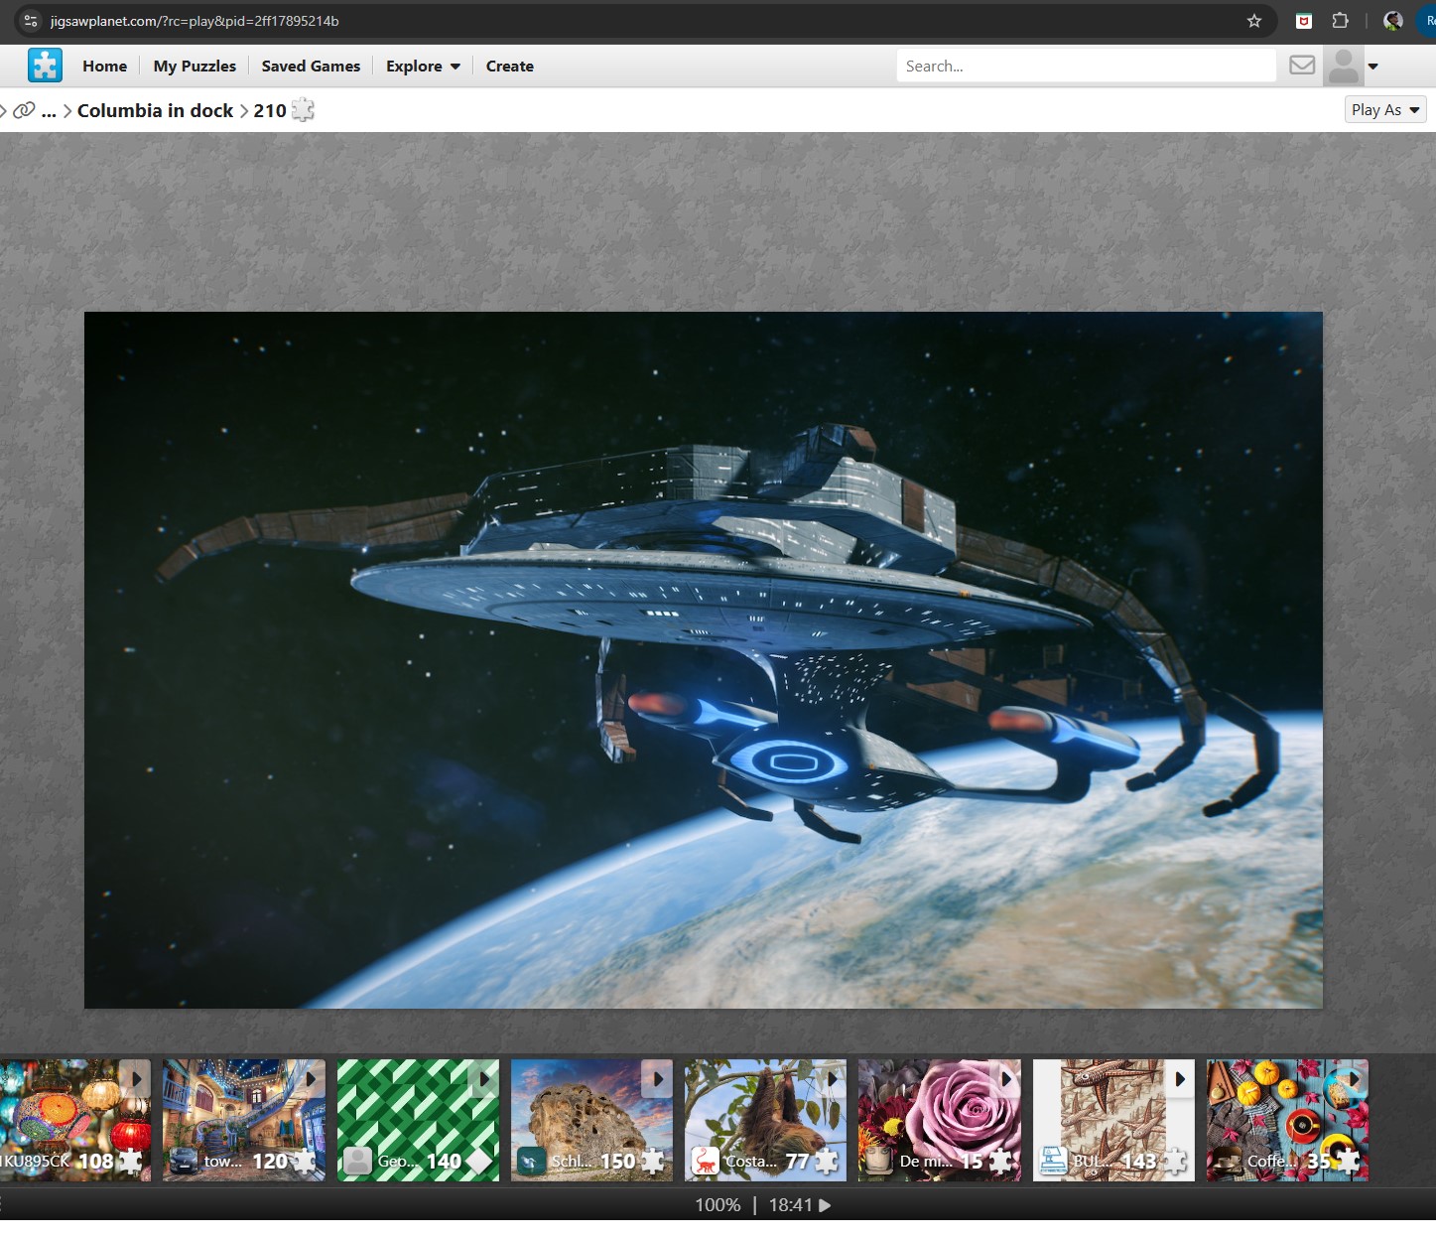Open the Play As dropdown
Screen dimensions: 1436x1239
(1385, 109)
